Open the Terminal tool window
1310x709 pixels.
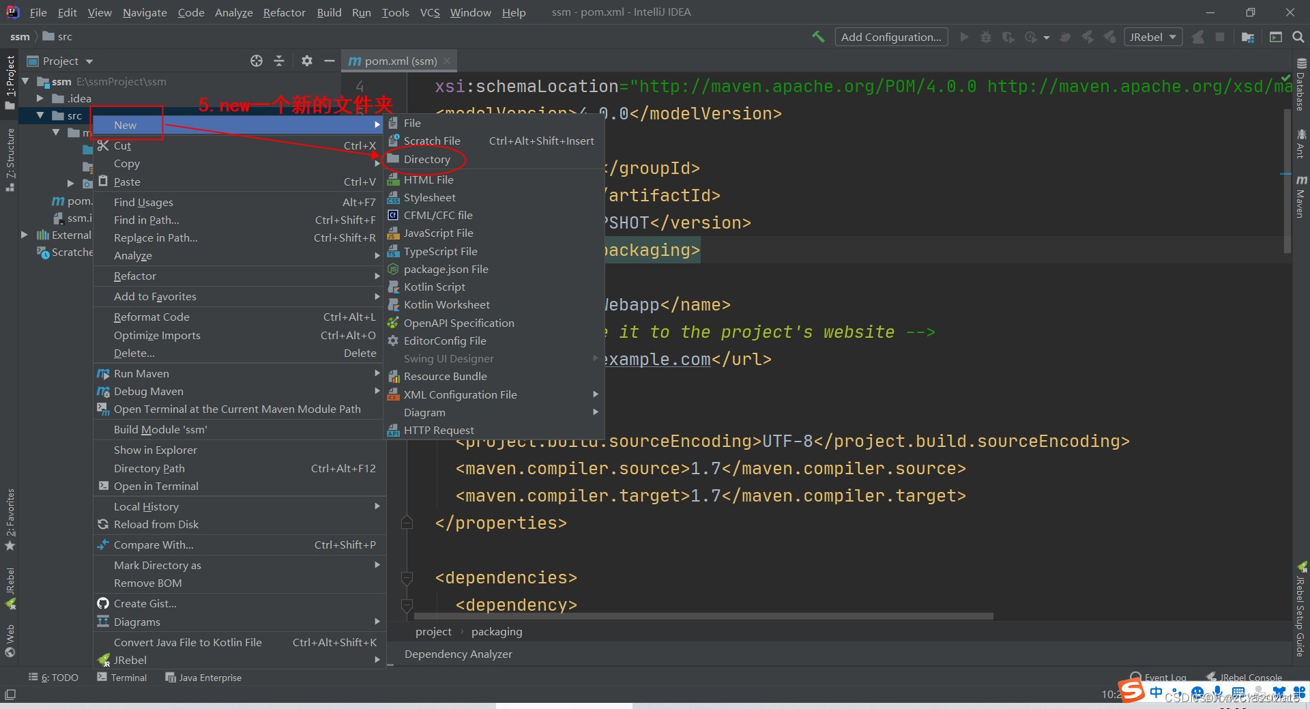click(x=122, y=678)
